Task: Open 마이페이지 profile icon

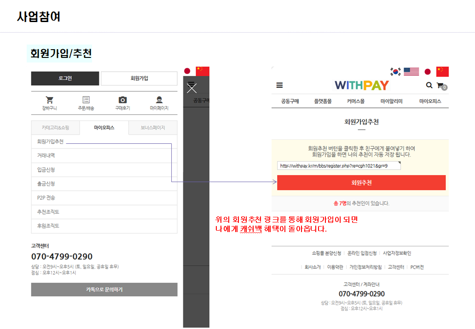Action: coord(159,100)
